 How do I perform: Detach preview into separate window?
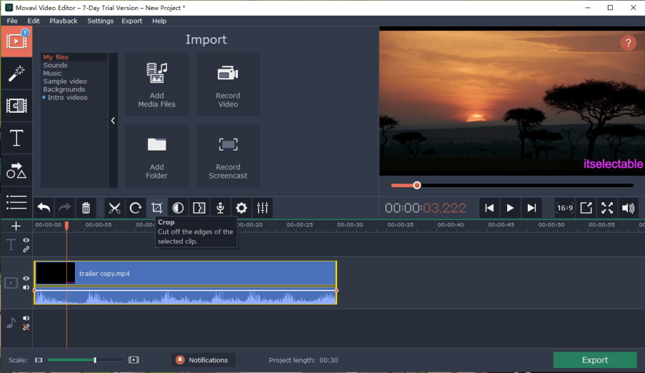point(586,208)
